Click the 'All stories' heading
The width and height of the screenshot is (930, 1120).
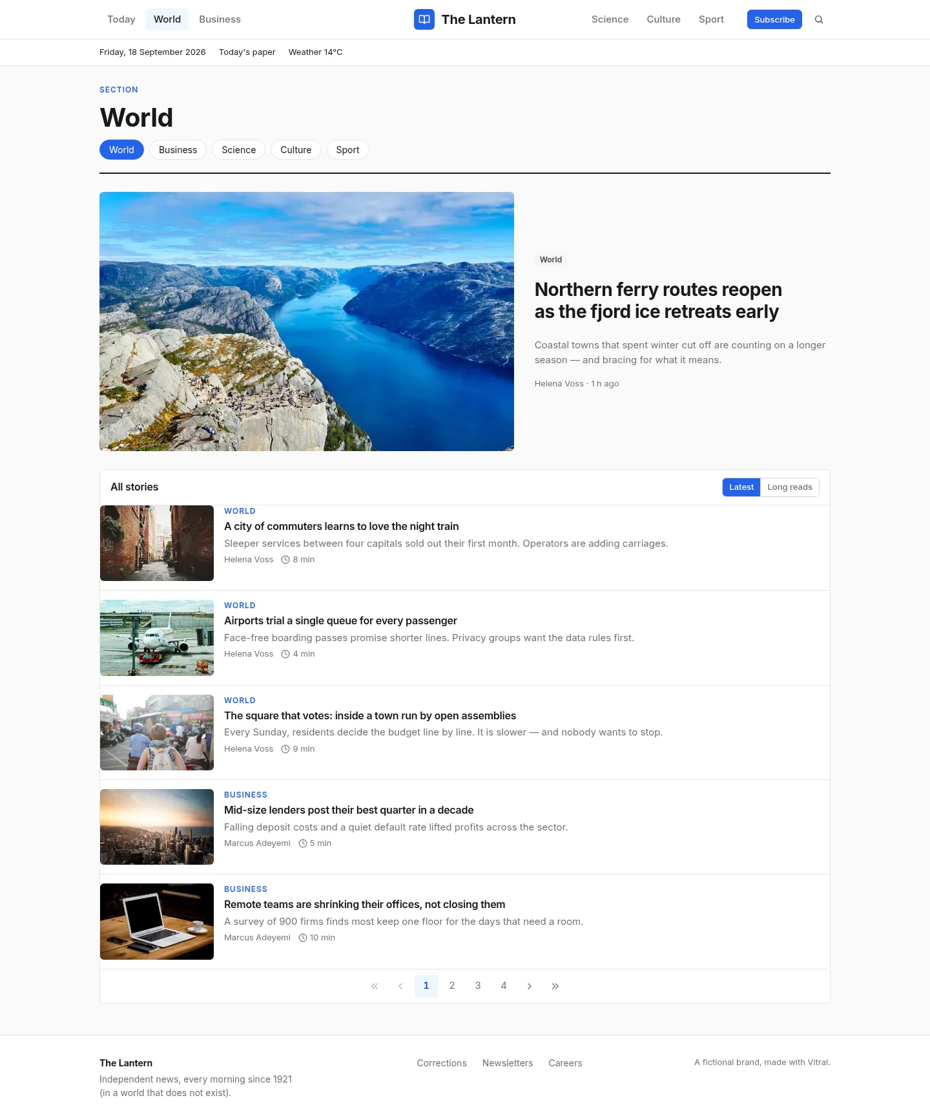[134, 487]
